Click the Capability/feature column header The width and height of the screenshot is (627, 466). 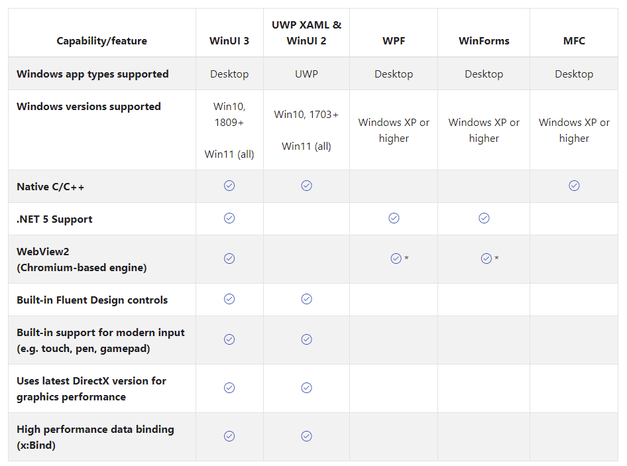point(101,41)
